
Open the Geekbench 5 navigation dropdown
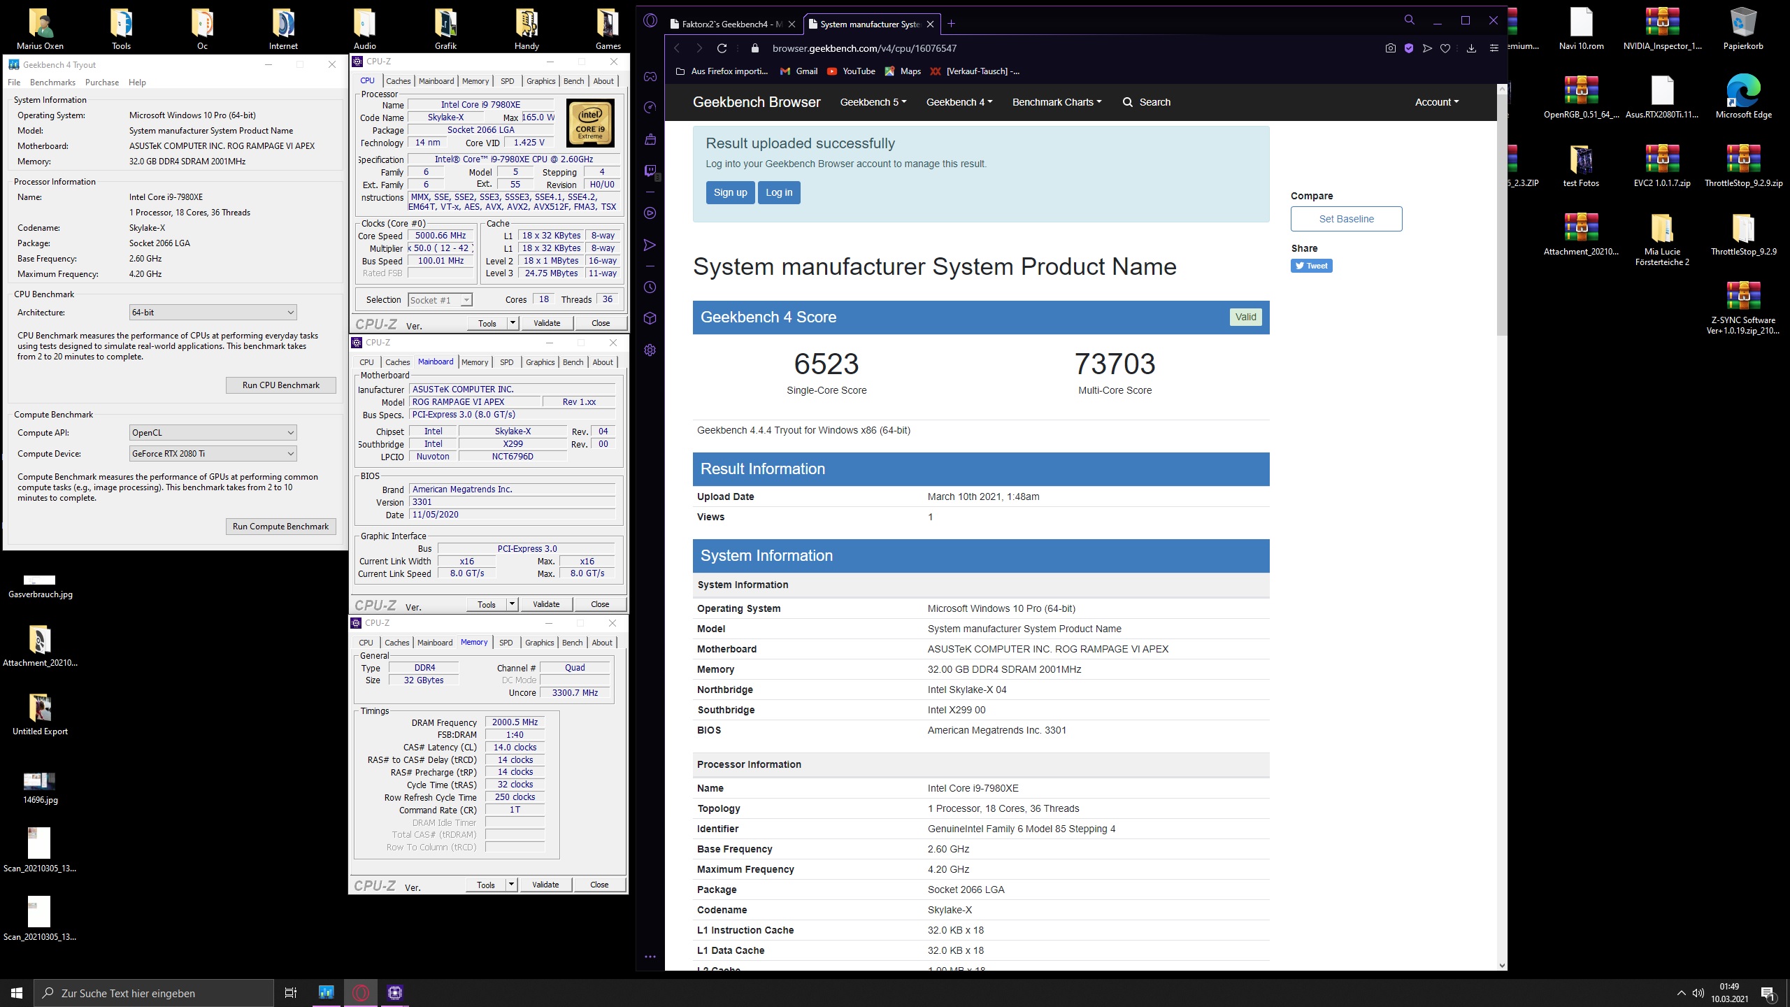coord(873,102)
